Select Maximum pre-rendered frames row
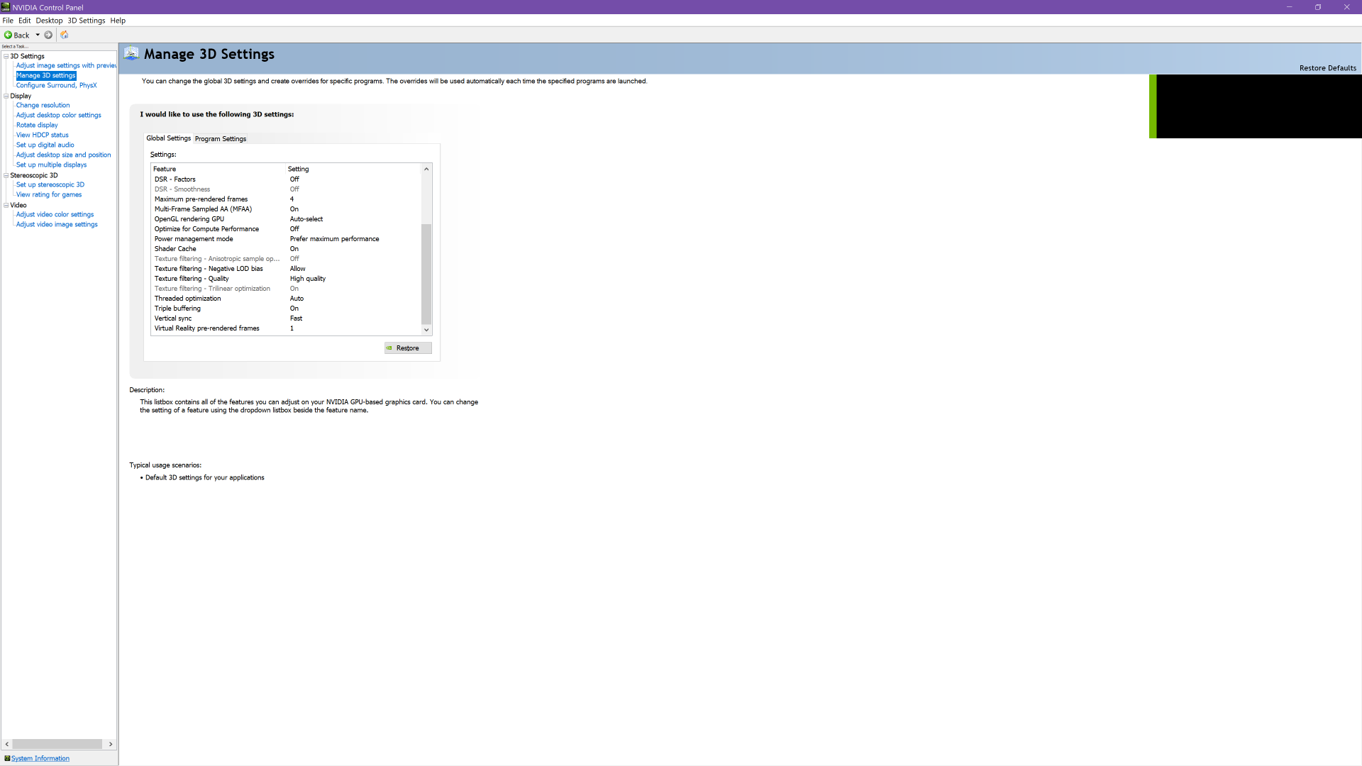 287,199
